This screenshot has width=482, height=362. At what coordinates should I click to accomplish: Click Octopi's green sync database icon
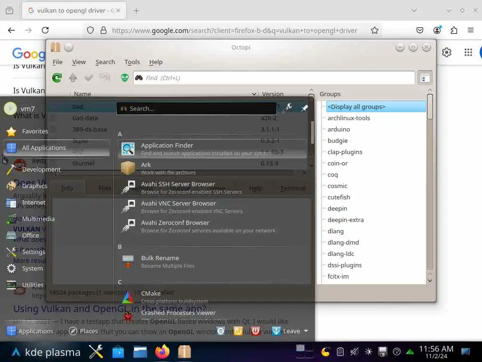click(57, 78)
